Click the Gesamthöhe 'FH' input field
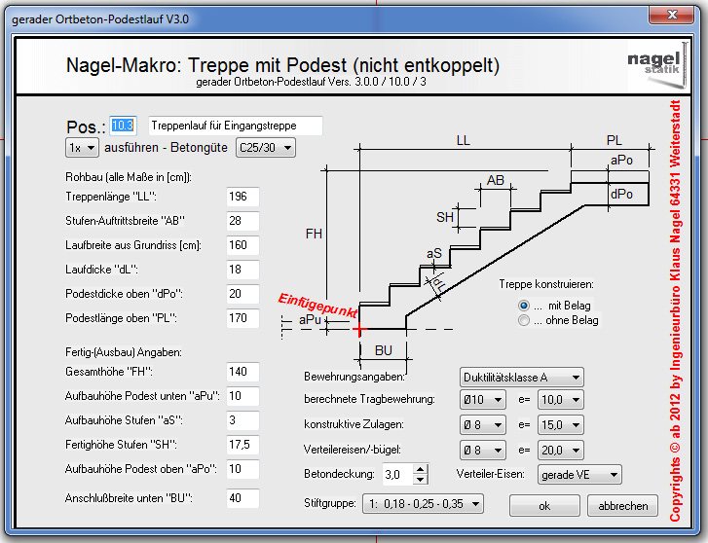The height and width of the screenshot is (543, 708). click(242, 372)
